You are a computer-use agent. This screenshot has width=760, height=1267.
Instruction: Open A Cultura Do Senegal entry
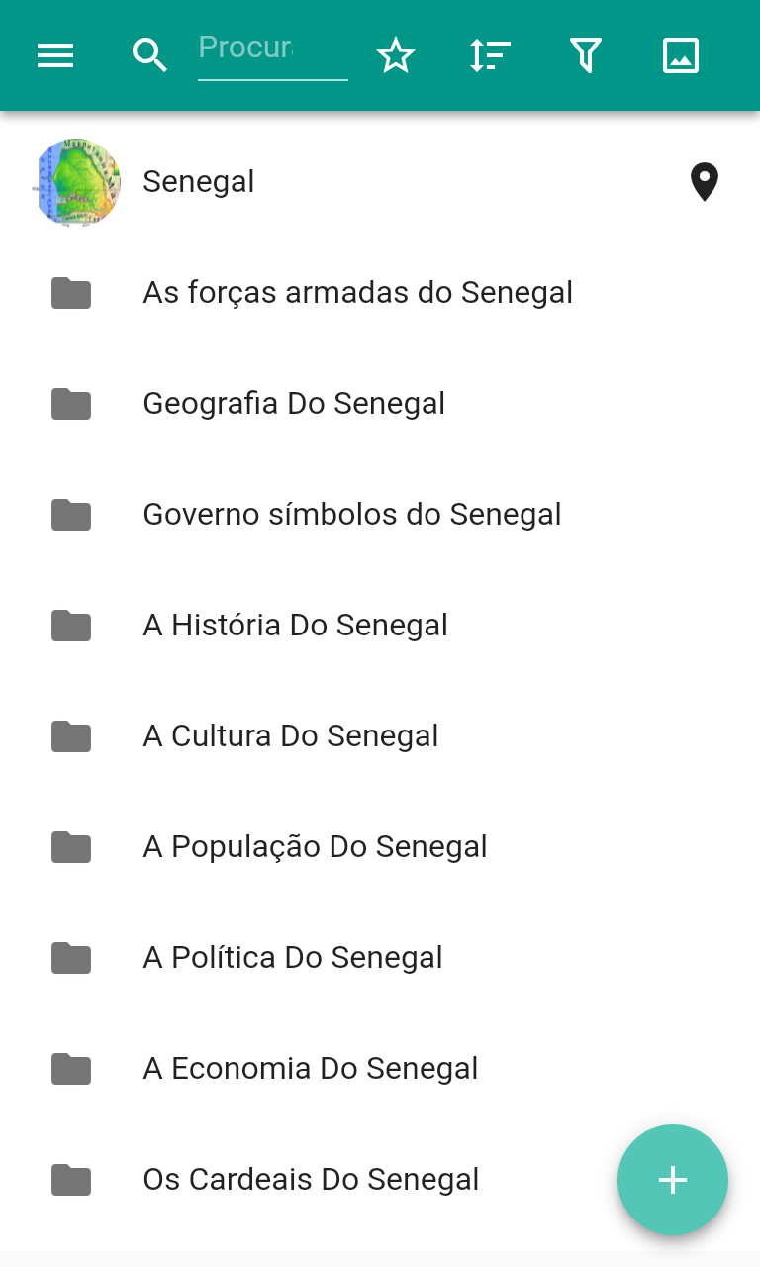click(x=291, y=736)
